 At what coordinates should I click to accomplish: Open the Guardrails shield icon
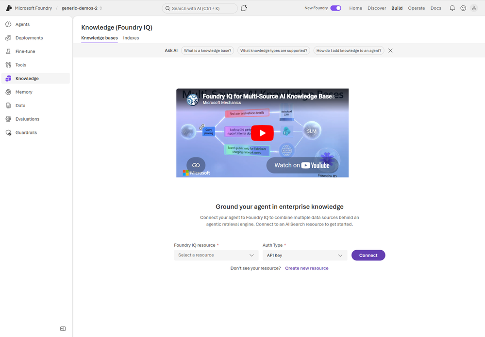(x=8, y=132)
